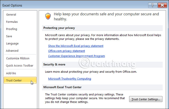Click the Help question mark button
Viewport: 169px width, 109px height.
[153, 5]
